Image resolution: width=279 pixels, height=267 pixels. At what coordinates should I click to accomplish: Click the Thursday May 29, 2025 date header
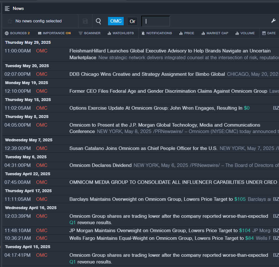pyautogui.click(x=28, y=43)
